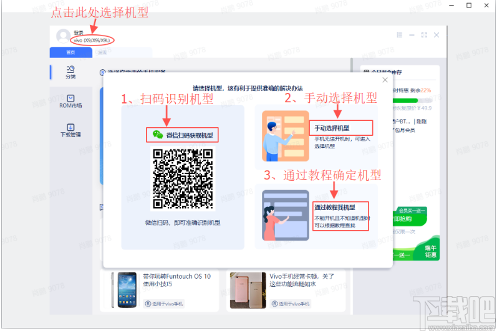Click the green 抢购 button
The width and height of the screenshot is (497, 331).
410,219
